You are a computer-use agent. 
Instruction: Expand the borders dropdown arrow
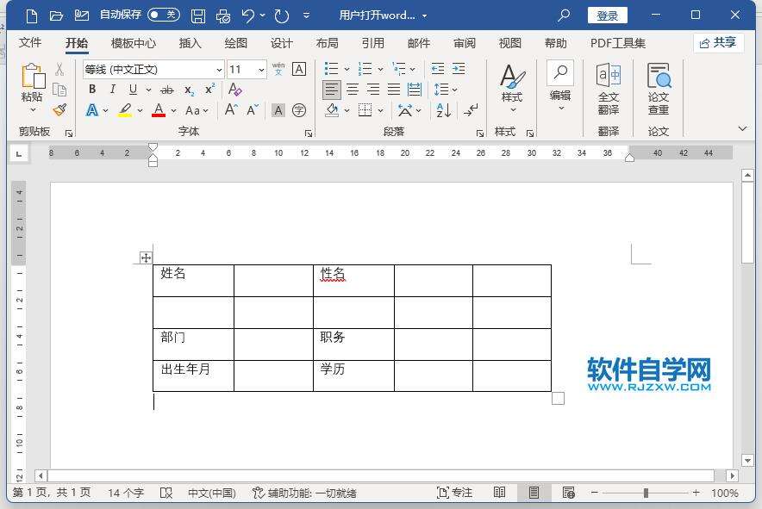pyautogui.click(x=380, y=111)
